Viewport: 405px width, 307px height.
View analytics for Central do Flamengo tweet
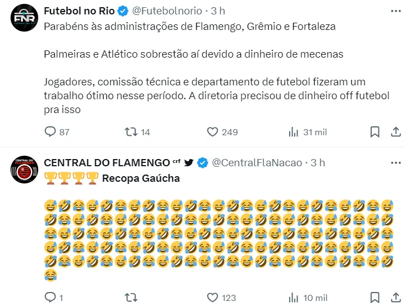click(x=294, y=298)
